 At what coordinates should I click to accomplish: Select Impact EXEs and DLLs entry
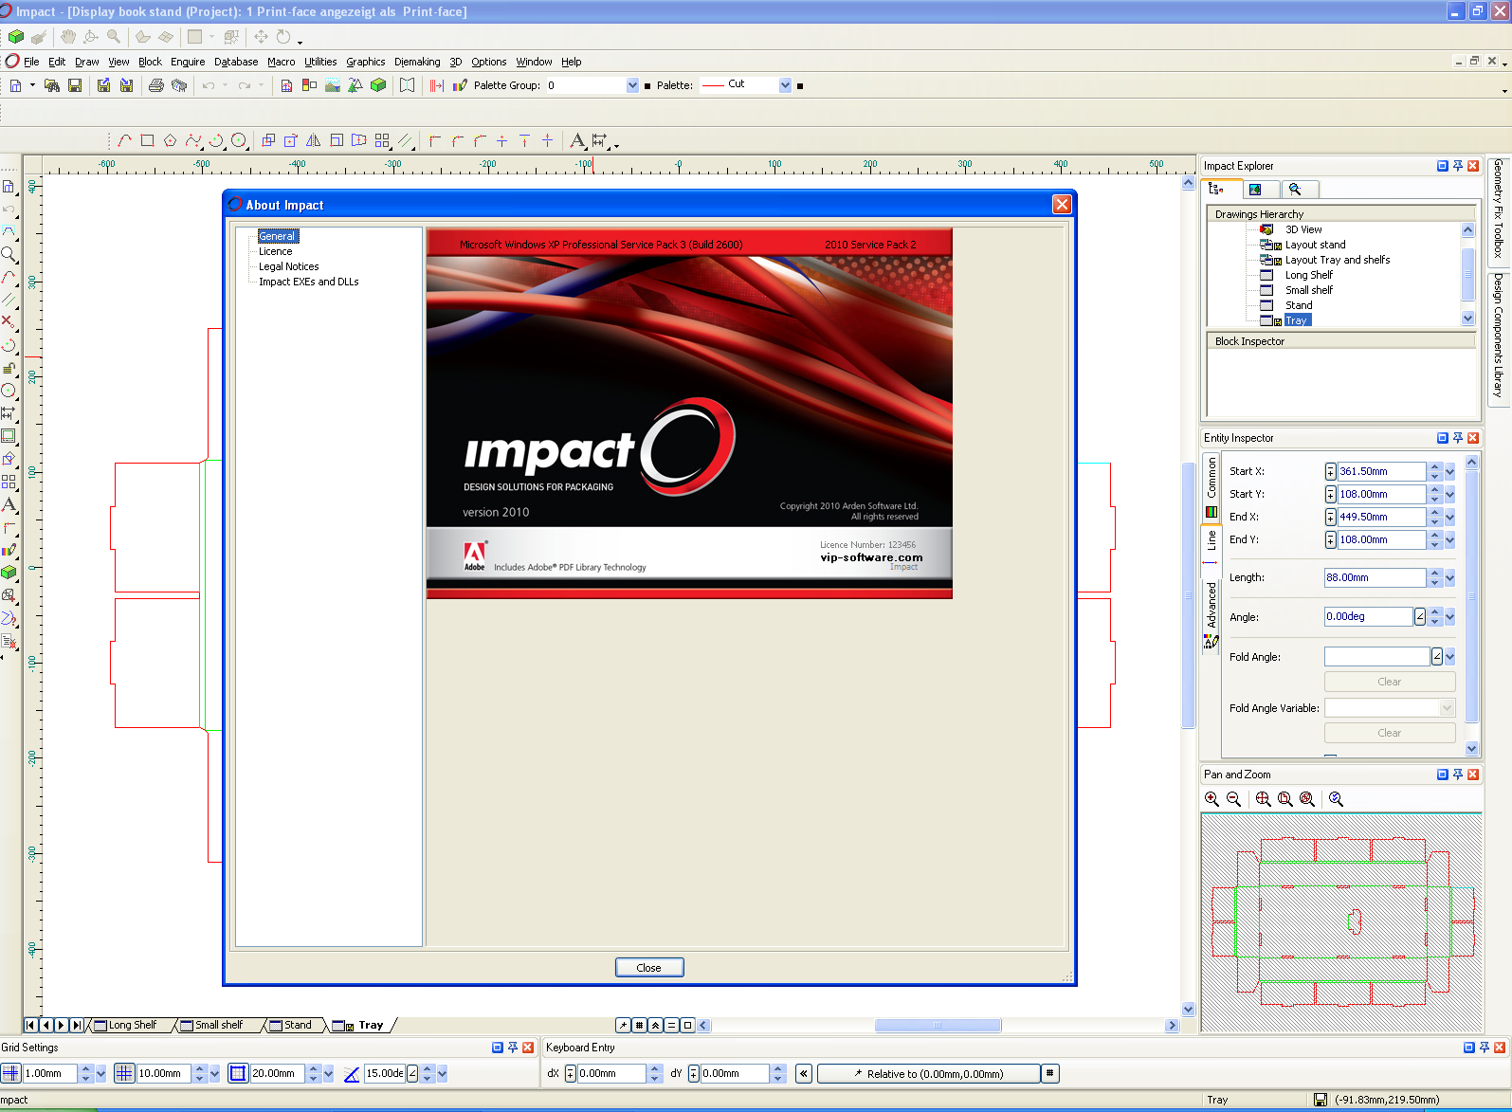click(x=309, y=282)
